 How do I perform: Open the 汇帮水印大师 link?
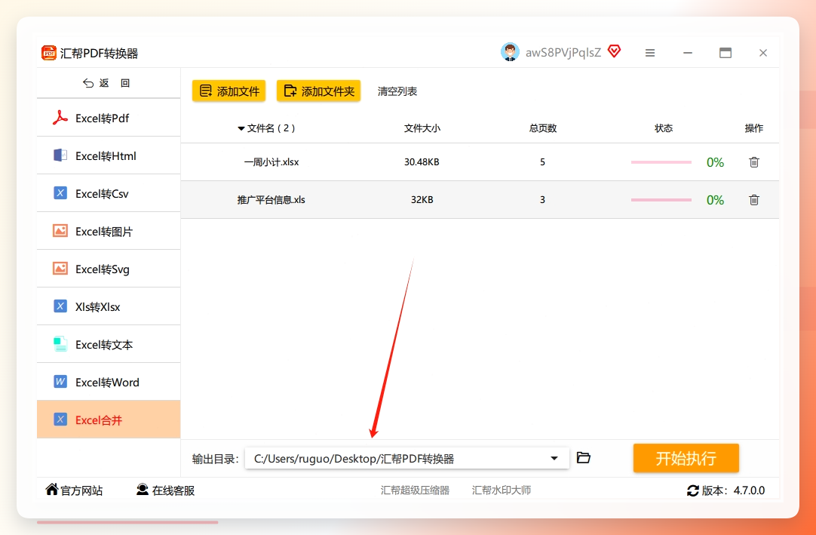click(502, 490)
